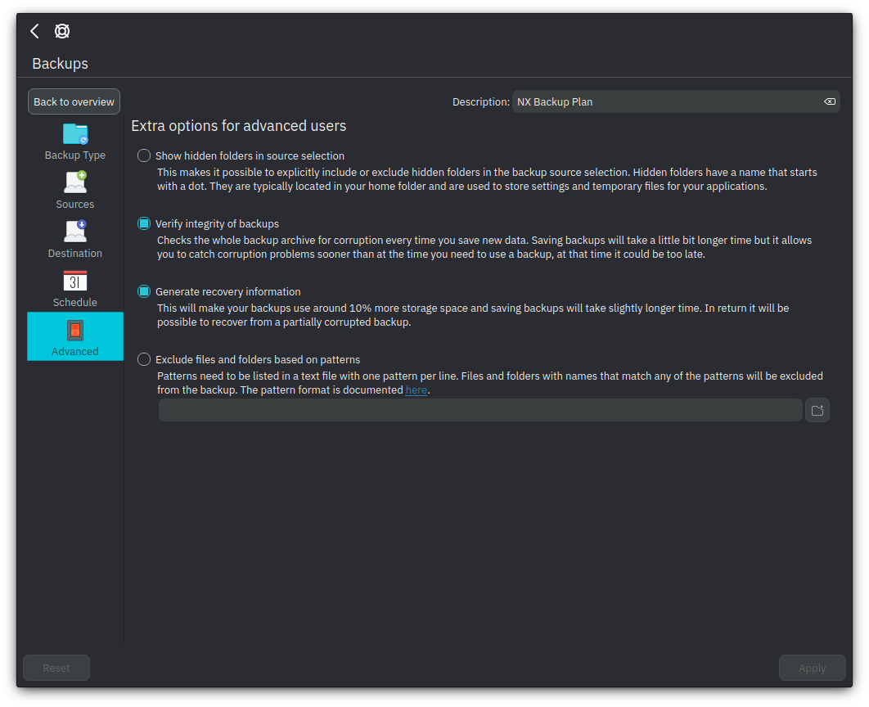This screenshot has width=869, height=707.
Task: Disable Generate recovery information
Action: tap(144, 291)
